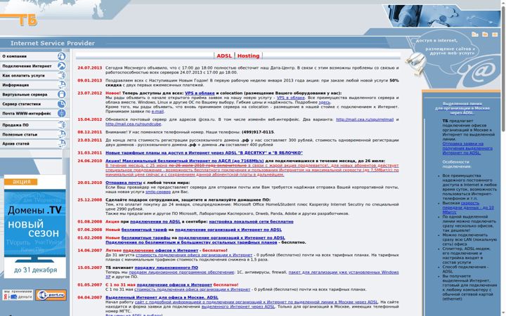Click the phone number (499)917-0115
Screen dimensions: 506x316
(257, 132)
